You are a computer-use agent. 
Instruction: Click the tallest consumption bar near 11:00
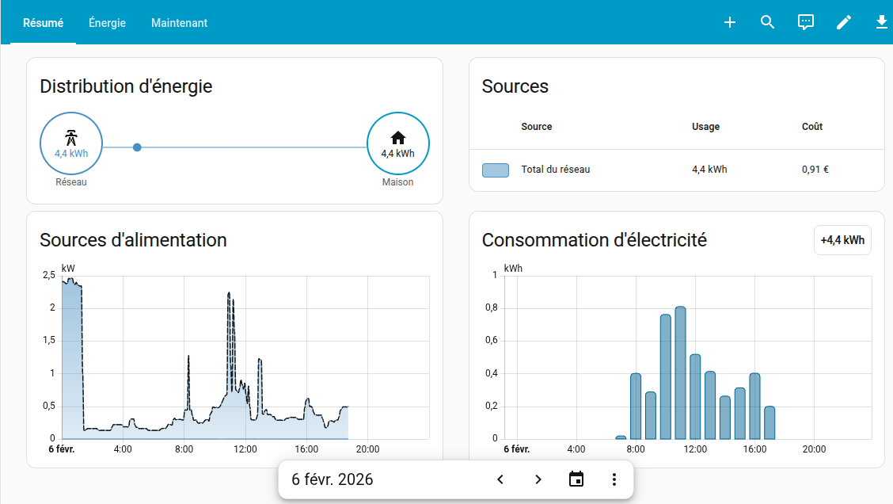click(x=680, y=372)
